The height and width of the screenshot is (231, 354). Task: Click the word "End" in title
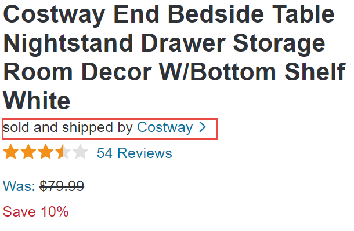(x=136, y=14)
